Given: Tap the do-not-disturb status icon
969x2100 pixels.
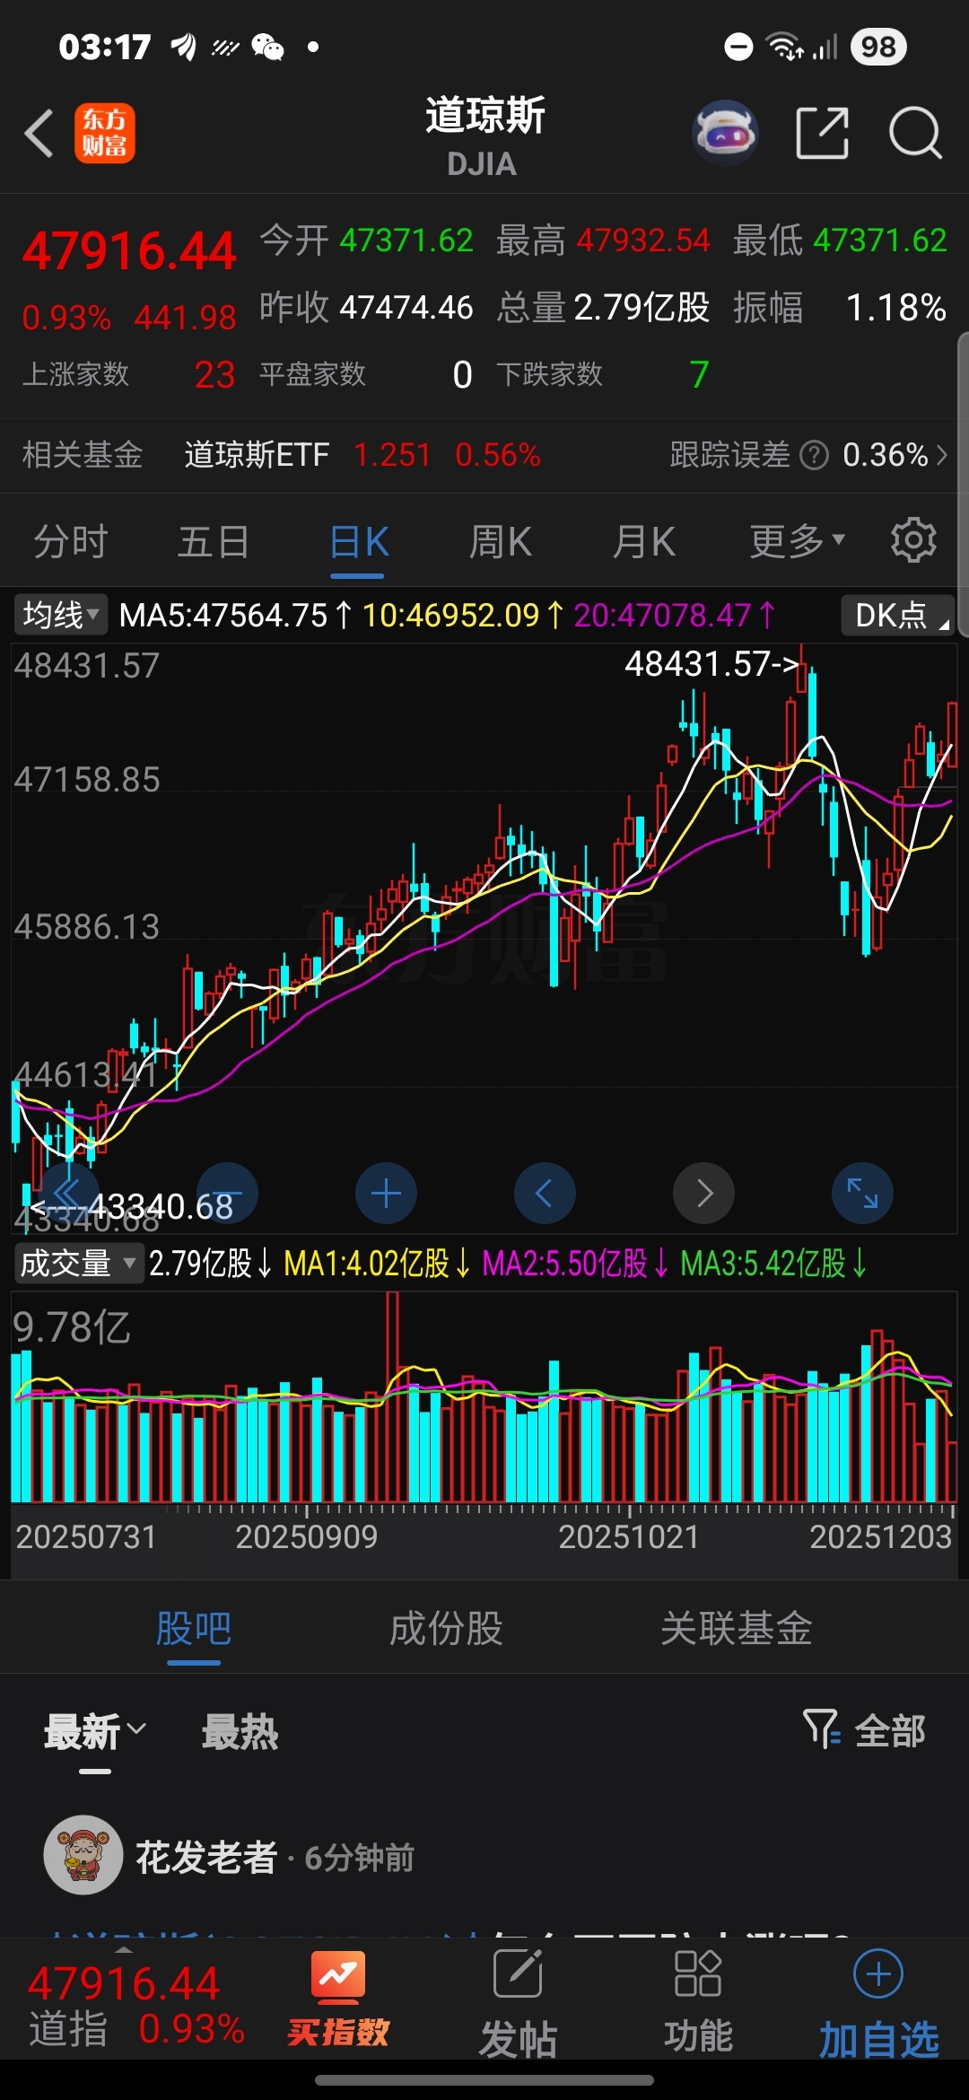Looking at the screenshot, I should pyautogui.click(x=738, y=47).
